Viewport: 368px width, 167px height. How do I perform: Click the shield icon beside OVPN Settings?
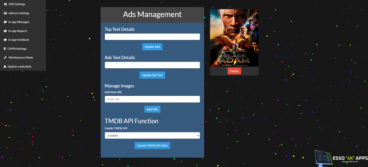(x=5, y=49)
